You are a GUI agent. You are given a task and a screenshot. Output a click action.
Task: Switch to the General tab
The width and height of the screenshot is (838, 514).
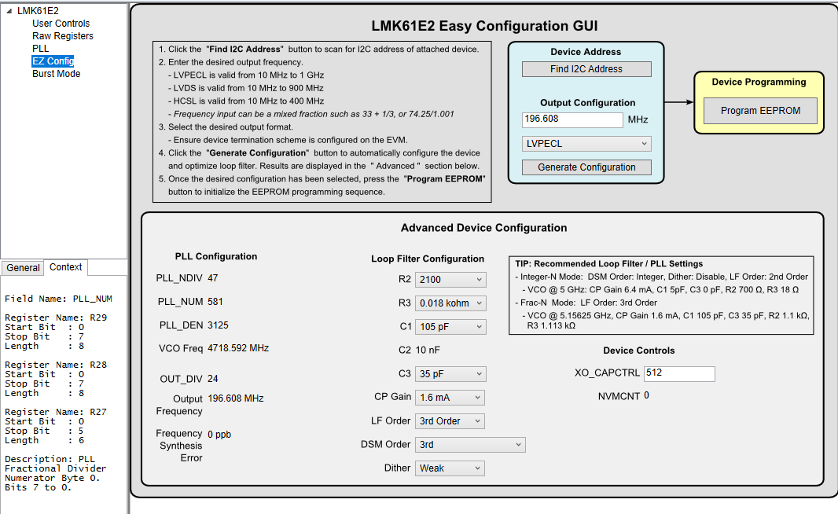tap(23, 268)
